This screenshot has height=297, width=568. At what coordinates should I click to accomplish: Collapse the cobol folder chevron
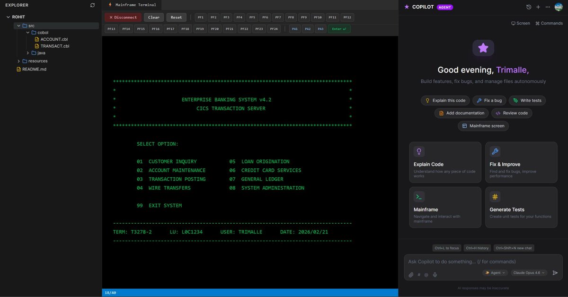[x=28, y=33]
